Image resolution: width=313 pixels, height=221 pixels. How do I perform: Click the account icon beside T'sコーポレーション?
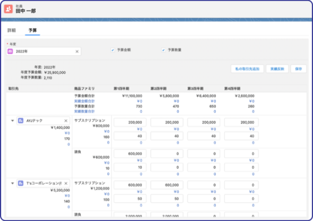pos(21,183)
